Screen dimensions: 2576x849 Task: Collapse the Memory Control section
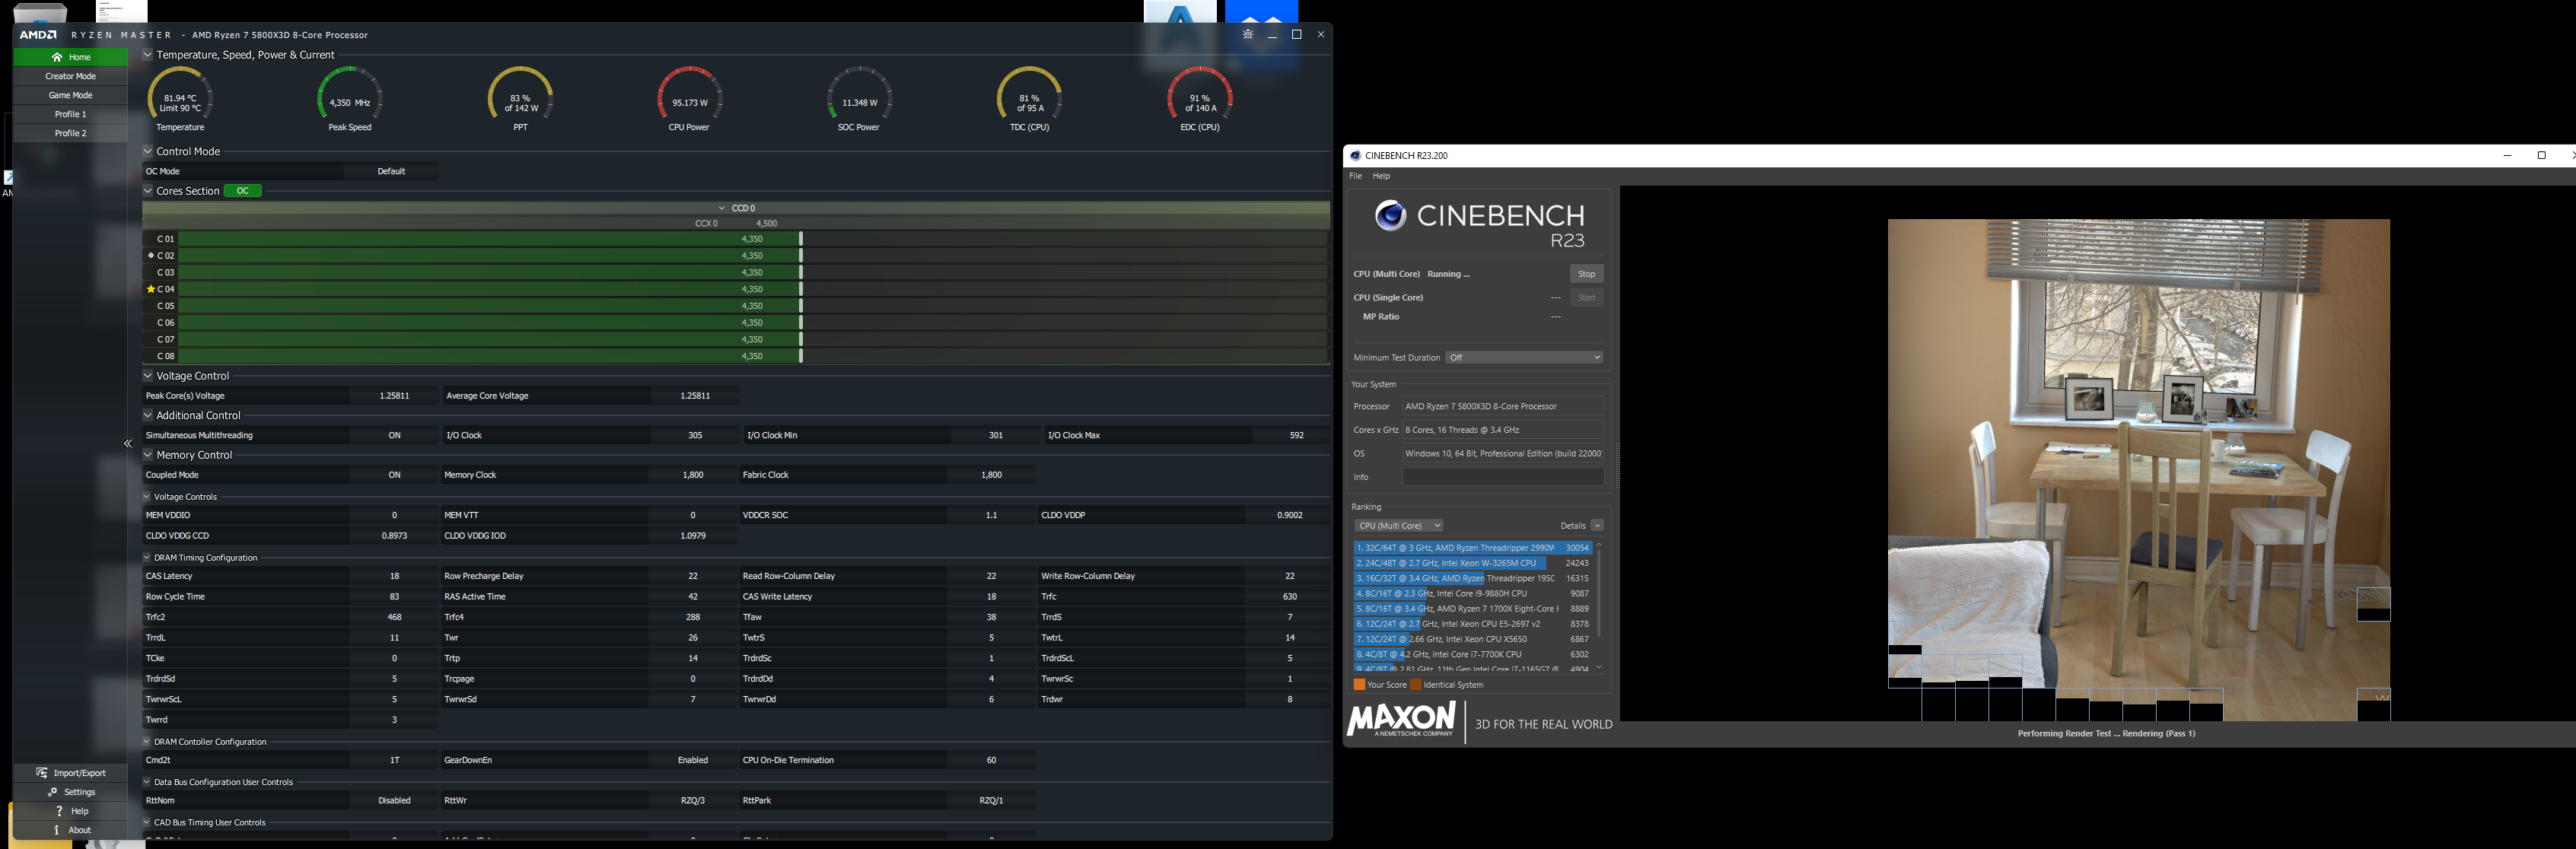148,455
